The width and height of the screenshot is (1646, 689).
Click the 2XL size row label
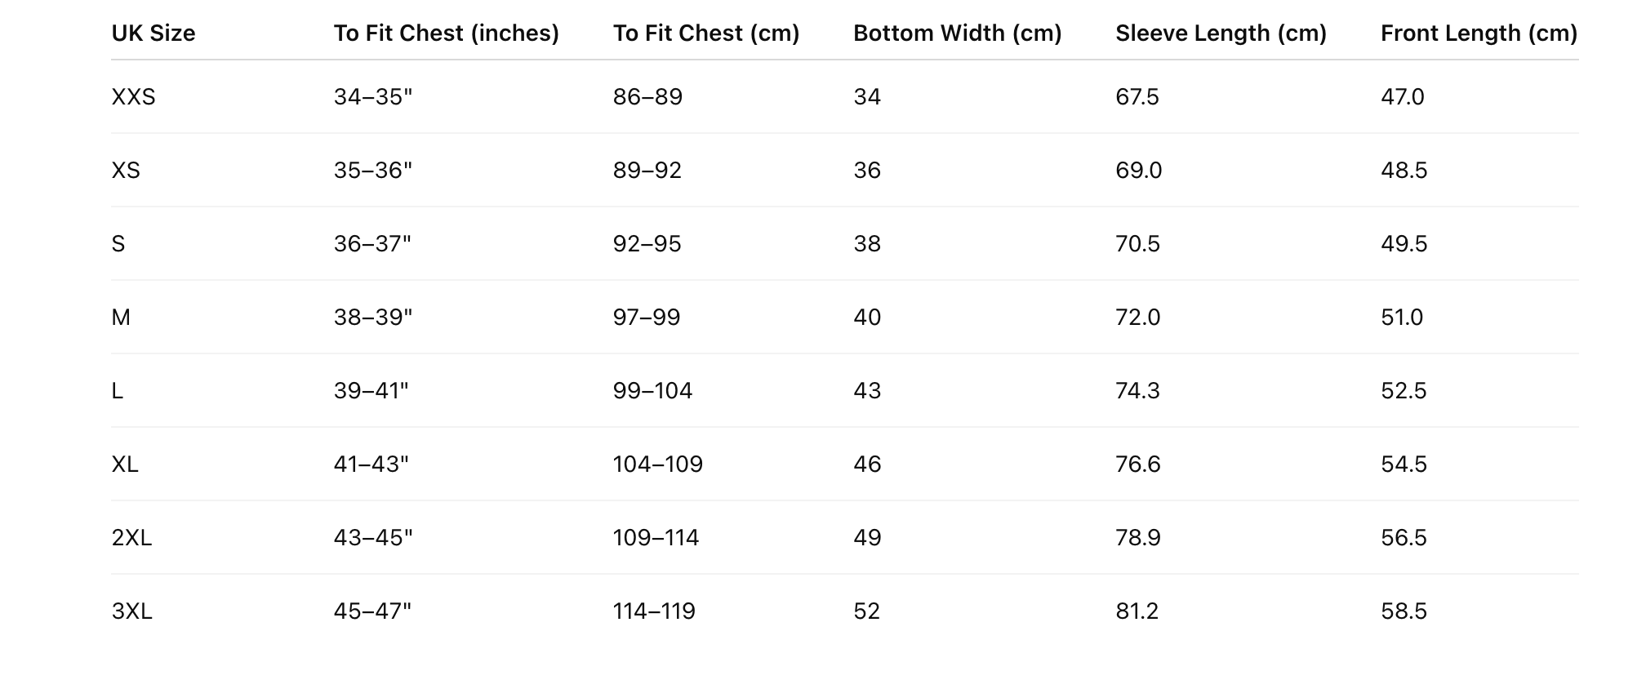[x=131, y=538]
